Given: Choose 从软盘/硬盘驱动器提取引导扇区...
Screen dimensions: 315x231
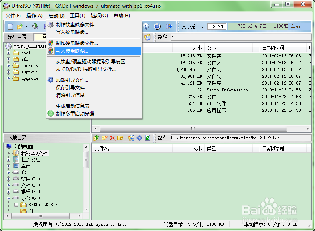Looking at the screenshot, I should click(x=94, y=62).
